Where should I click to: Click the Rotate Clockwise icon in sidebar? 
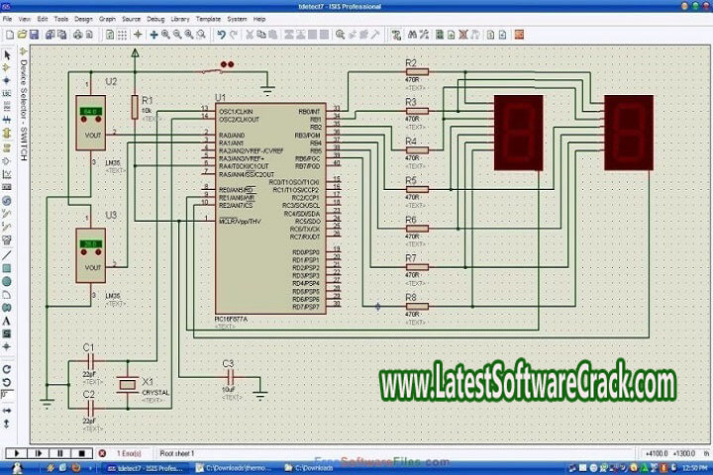[7, 368]
